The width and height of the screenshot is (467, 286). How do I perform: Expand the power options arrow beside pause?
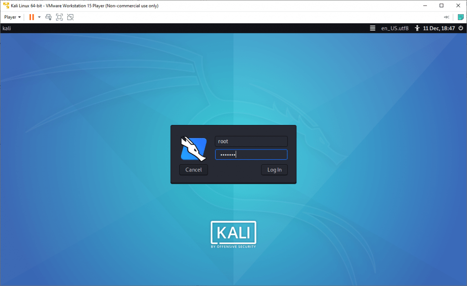pos(39,17)
